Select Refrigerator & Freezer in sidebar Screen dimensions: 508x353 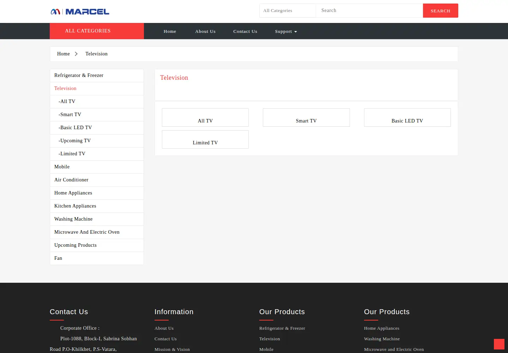(x=97, y=76)
